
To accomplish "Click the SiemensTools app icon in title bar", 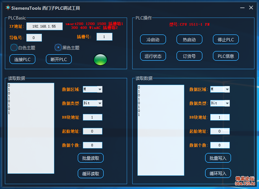I will coord(8,7).
